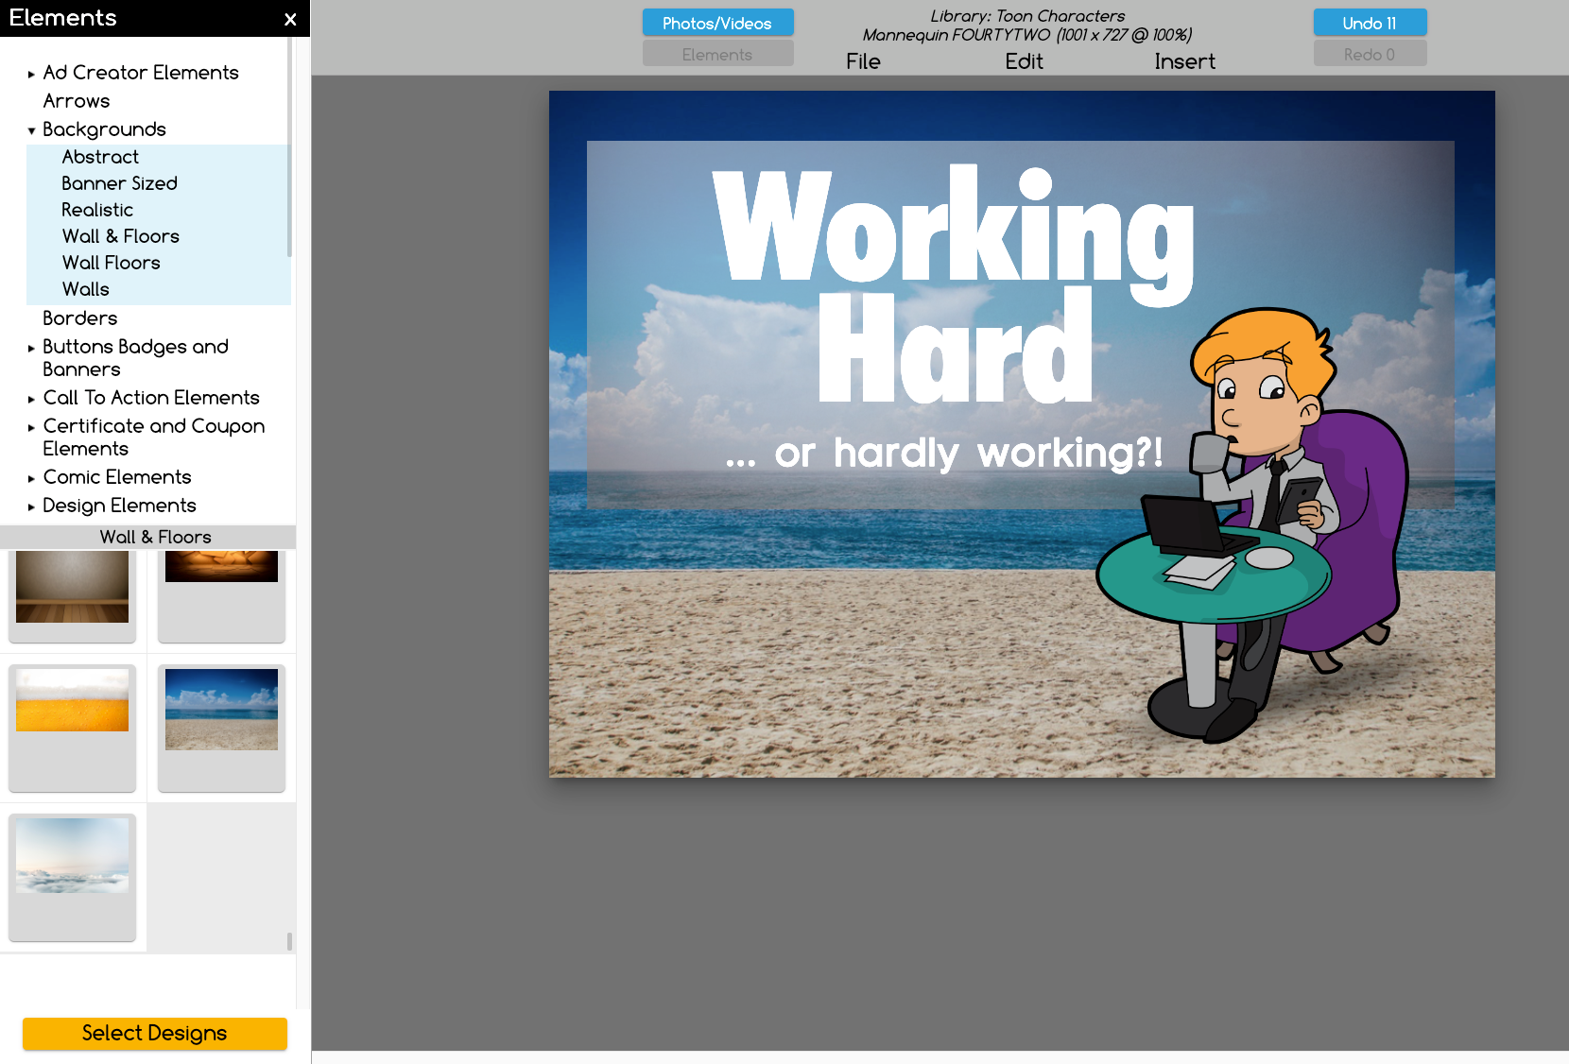Choose the yellow field background thumbnail
1569x1064 pixels.
(72, 700)
